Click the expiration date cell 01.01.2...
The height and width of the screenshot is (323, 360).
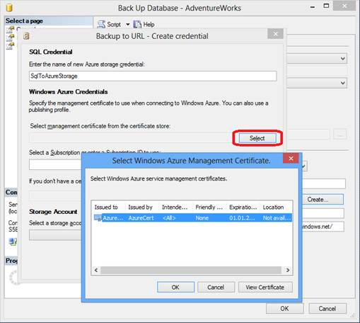coord(242,217)
